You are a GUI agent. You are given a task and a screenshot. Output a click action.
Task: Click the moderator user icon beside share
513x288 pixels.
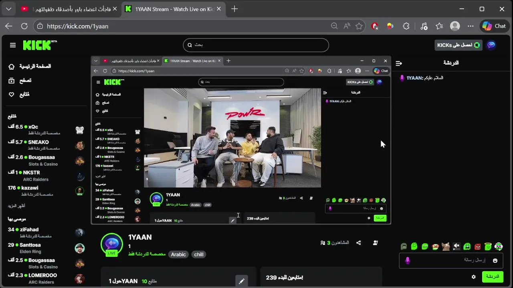click(x=375, y=243)
